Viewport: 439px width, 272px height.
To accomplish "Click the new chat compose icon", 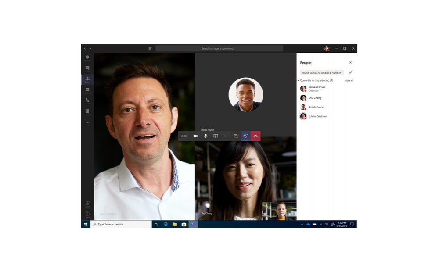I will point(150,48).
